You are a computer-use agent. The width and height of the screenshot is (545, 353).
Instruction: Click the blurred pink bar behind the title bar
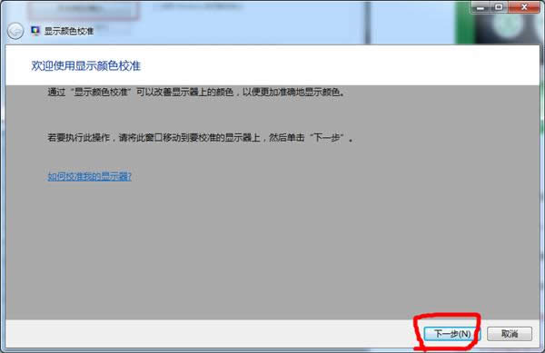(84, 10)
